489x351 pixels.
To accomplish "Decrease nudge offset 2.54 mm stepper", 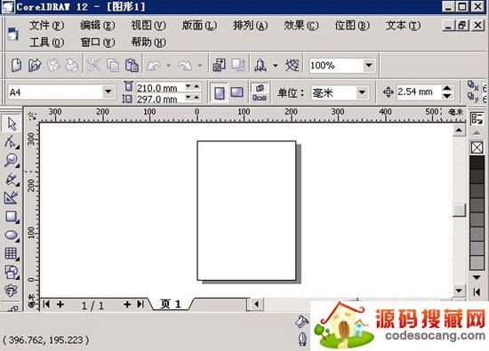I will [x=447, y=96].
